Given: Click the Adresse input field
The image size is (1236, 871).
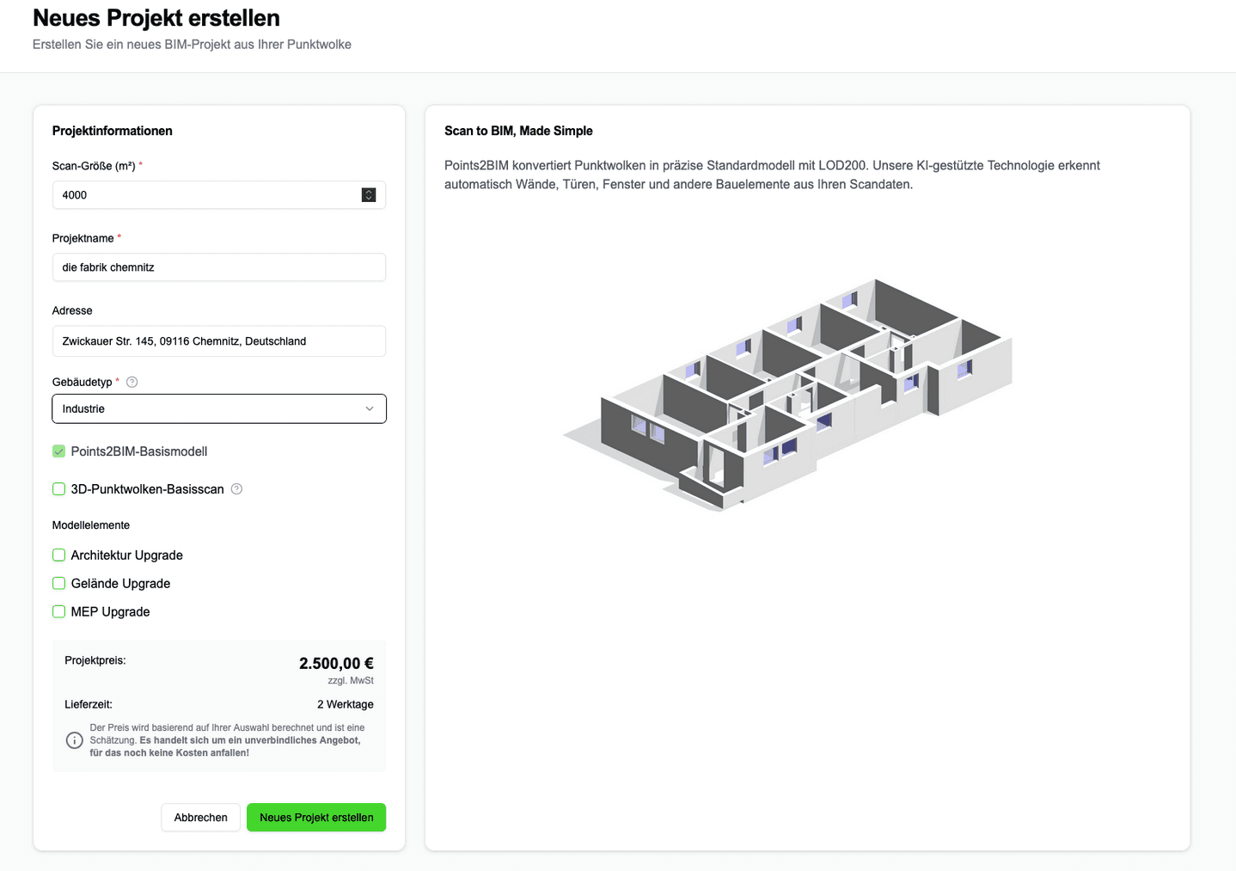Looking at the screenshot, I should [x=218, y=341].
